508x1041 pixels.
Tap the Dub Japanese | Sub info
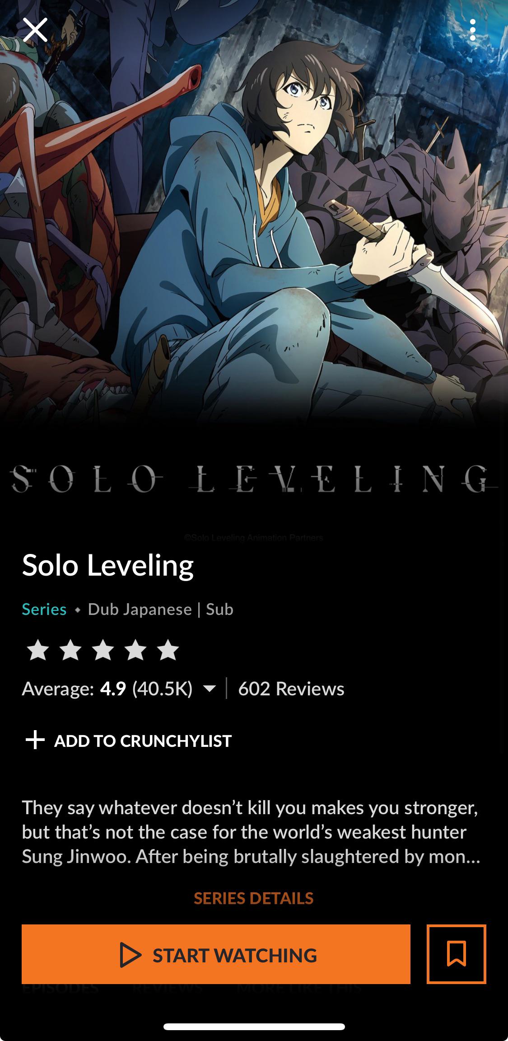click(x=161, y=610)
